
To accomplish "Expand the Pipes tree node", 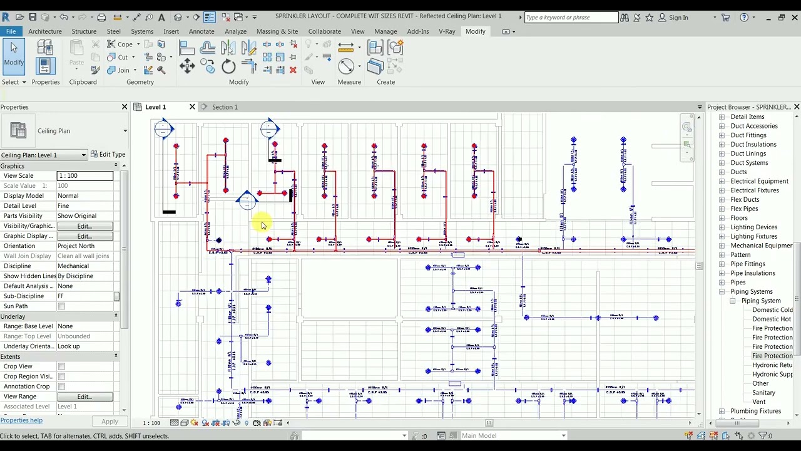I will click(722, 283).
